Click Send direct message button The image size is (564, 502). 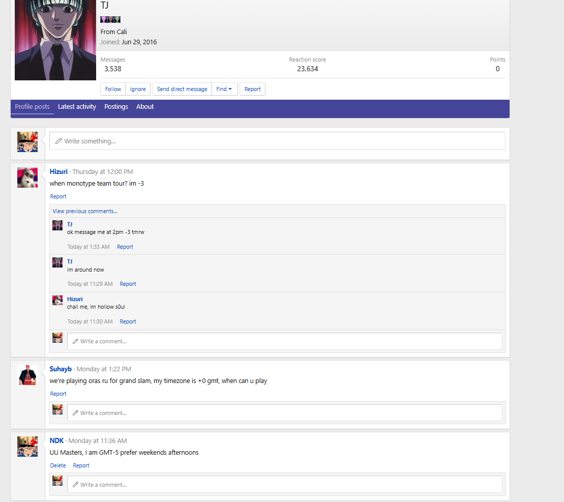[x=182, y=89]
